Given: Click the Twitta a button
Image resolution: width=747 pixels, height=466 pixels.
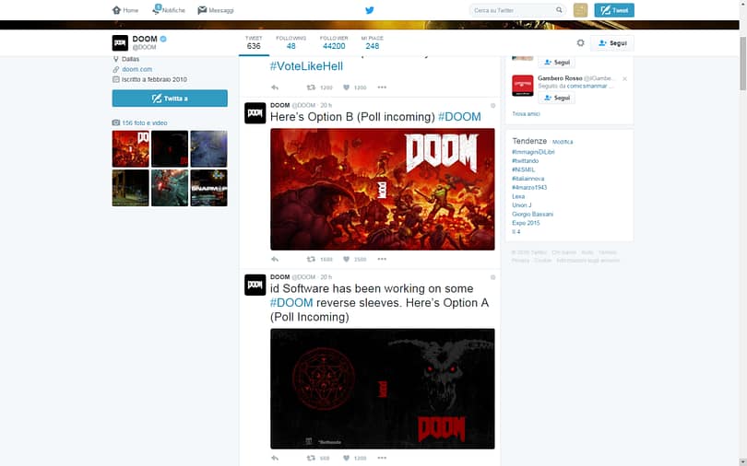Looking at the screenshot, I should 170,99.
